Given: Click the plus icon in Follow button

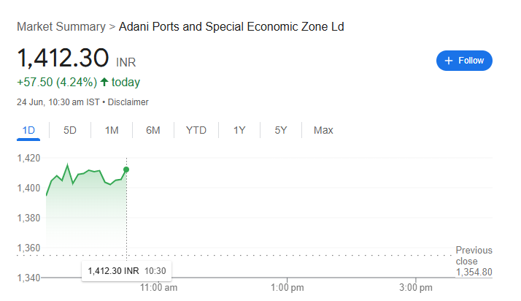Looking at the screenshot, I should point(449,61).
